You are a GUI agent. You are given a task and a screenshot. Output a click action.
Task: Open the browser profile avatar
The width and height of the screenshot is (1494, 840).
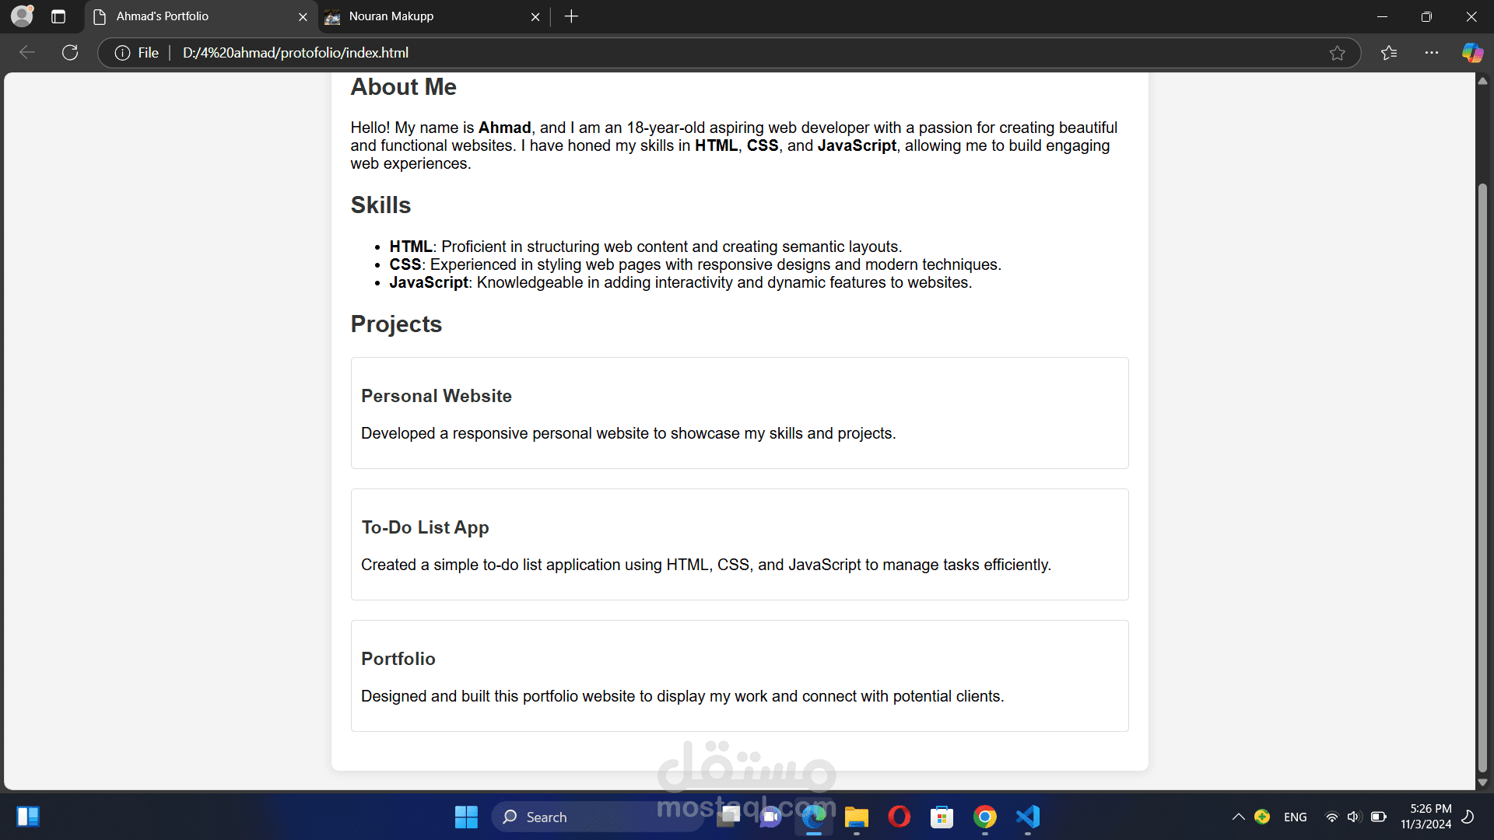(23, 16)
